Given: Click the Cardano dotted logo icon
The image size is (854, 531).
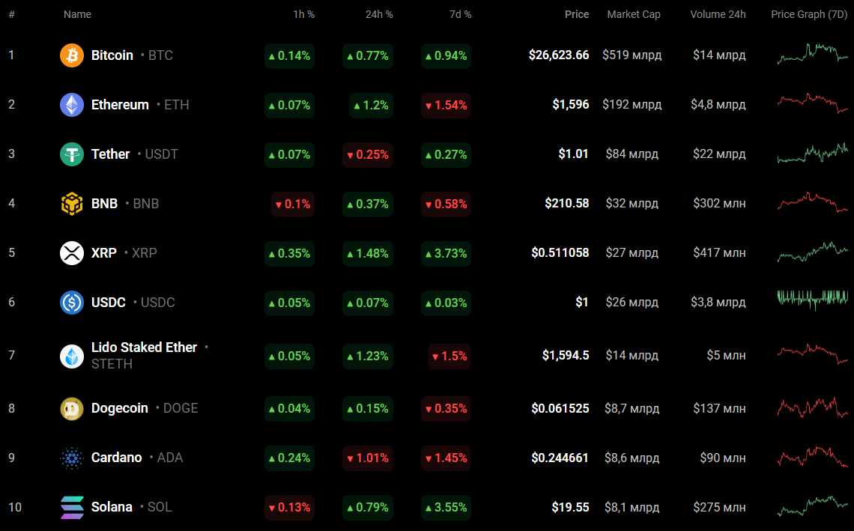Looking at the screenshot, I should pyautogui.click(x=71, y=458).
